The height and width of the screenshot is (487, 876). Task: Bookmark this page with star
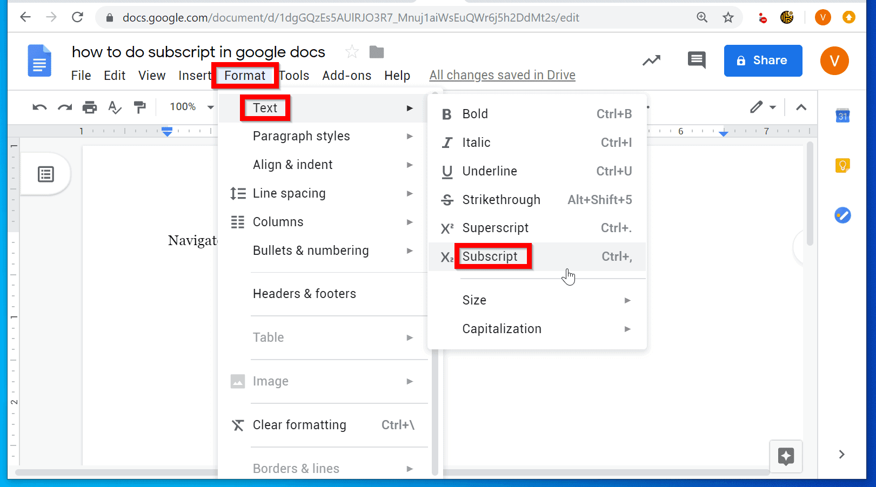[728, 17]
